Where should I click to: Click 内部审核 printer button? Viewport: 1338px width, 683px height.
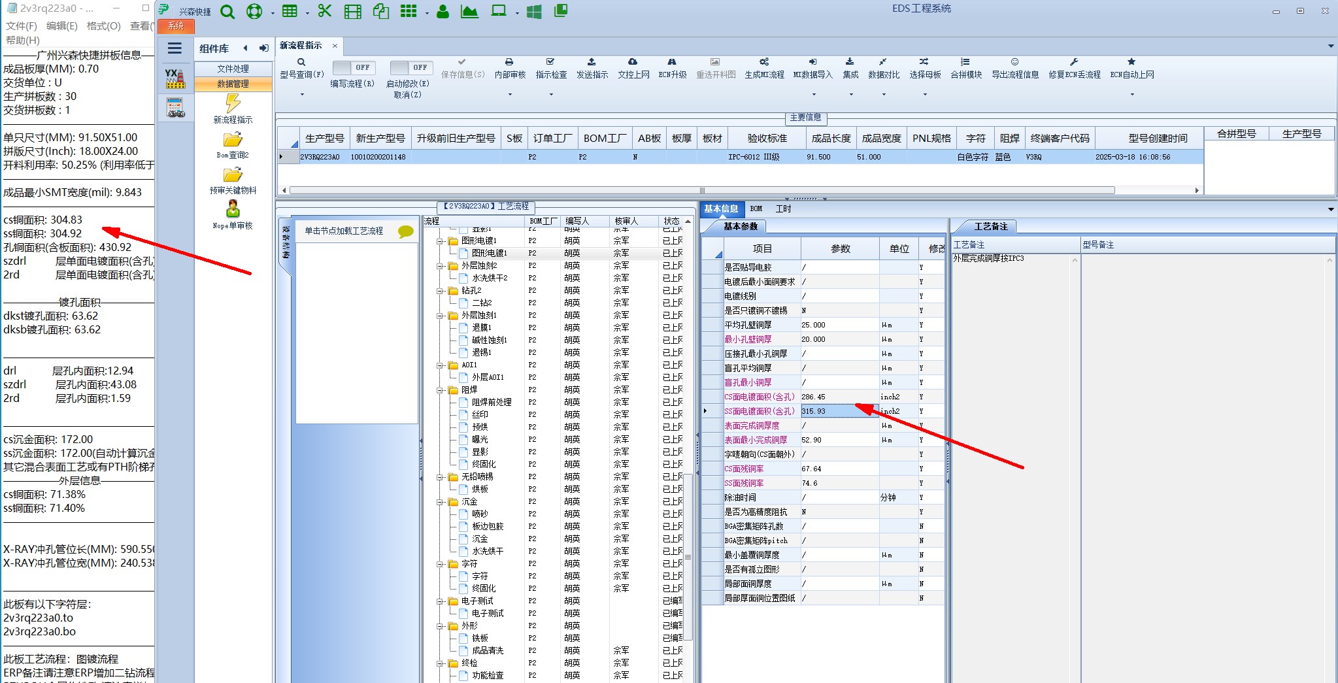[x=510, y=69]
